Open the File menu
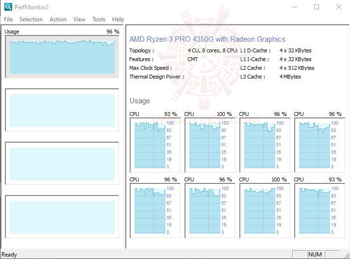Screen dimensions: 350x259 pos(8,19)
